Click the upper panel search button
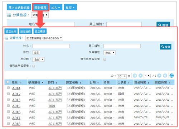Screen dimensions: 179x129 (163, 24)
